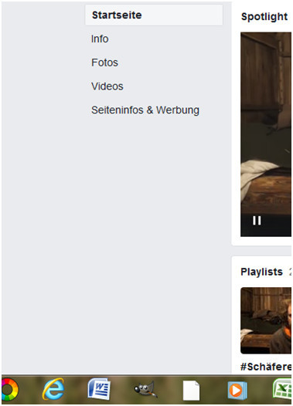Click the #Schäfere playlist title
Screen dimensions: 293x406
coord(266,367)
